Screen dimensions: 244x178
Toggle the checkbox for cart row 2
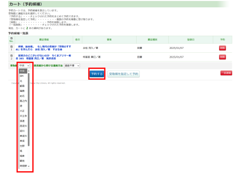[11, 56]
